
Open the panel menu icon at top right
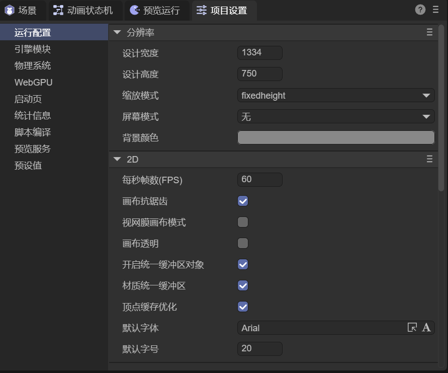click(x=435, y=10)
